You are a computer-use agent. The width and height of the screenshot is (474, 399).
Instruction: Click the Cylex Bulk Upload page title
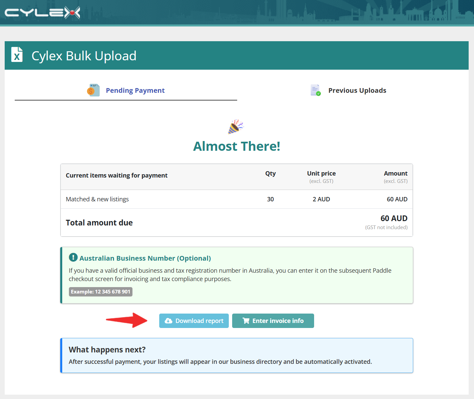point(84,56)
